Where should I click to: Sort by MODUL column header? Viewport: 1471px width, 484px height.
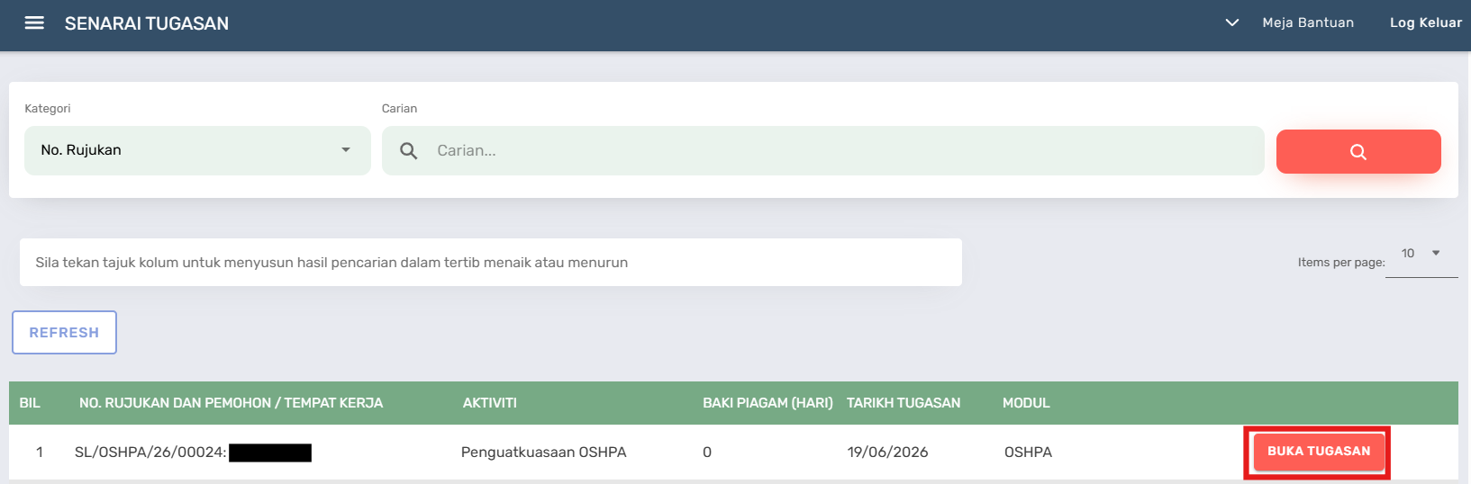click(x=1026, y=403)
